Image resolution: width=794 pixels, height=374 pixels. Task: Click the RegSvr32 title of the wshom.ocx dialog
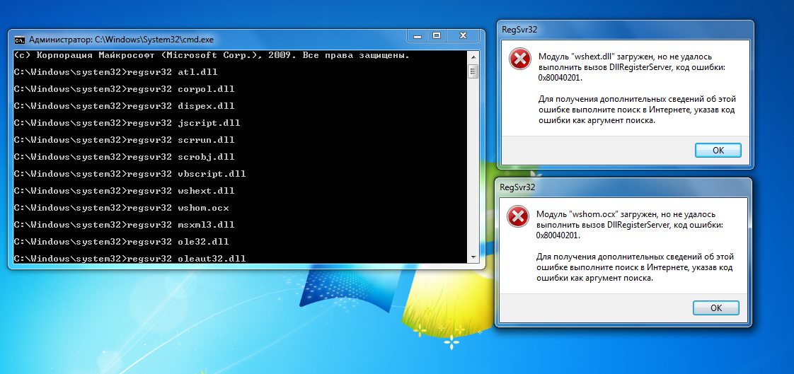click(x=517, y=187)
